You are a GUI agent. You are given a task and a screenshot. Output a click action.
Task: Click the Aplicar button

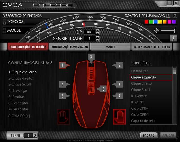pyautogui.click(x=168, y=135)
